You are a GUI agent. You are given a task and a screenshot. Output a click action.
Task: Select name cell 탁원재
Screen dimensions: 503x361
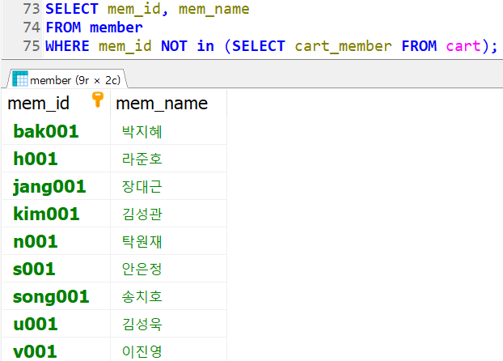pyautogui.click(x=168, y=241)
